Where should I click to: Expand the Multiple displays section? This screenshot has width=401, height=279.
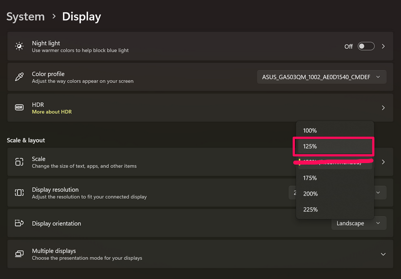click(x=383, y=254)
